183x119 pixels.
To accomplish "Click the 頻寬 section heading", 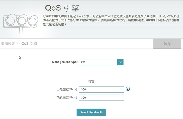I will (x=91, y=82).
